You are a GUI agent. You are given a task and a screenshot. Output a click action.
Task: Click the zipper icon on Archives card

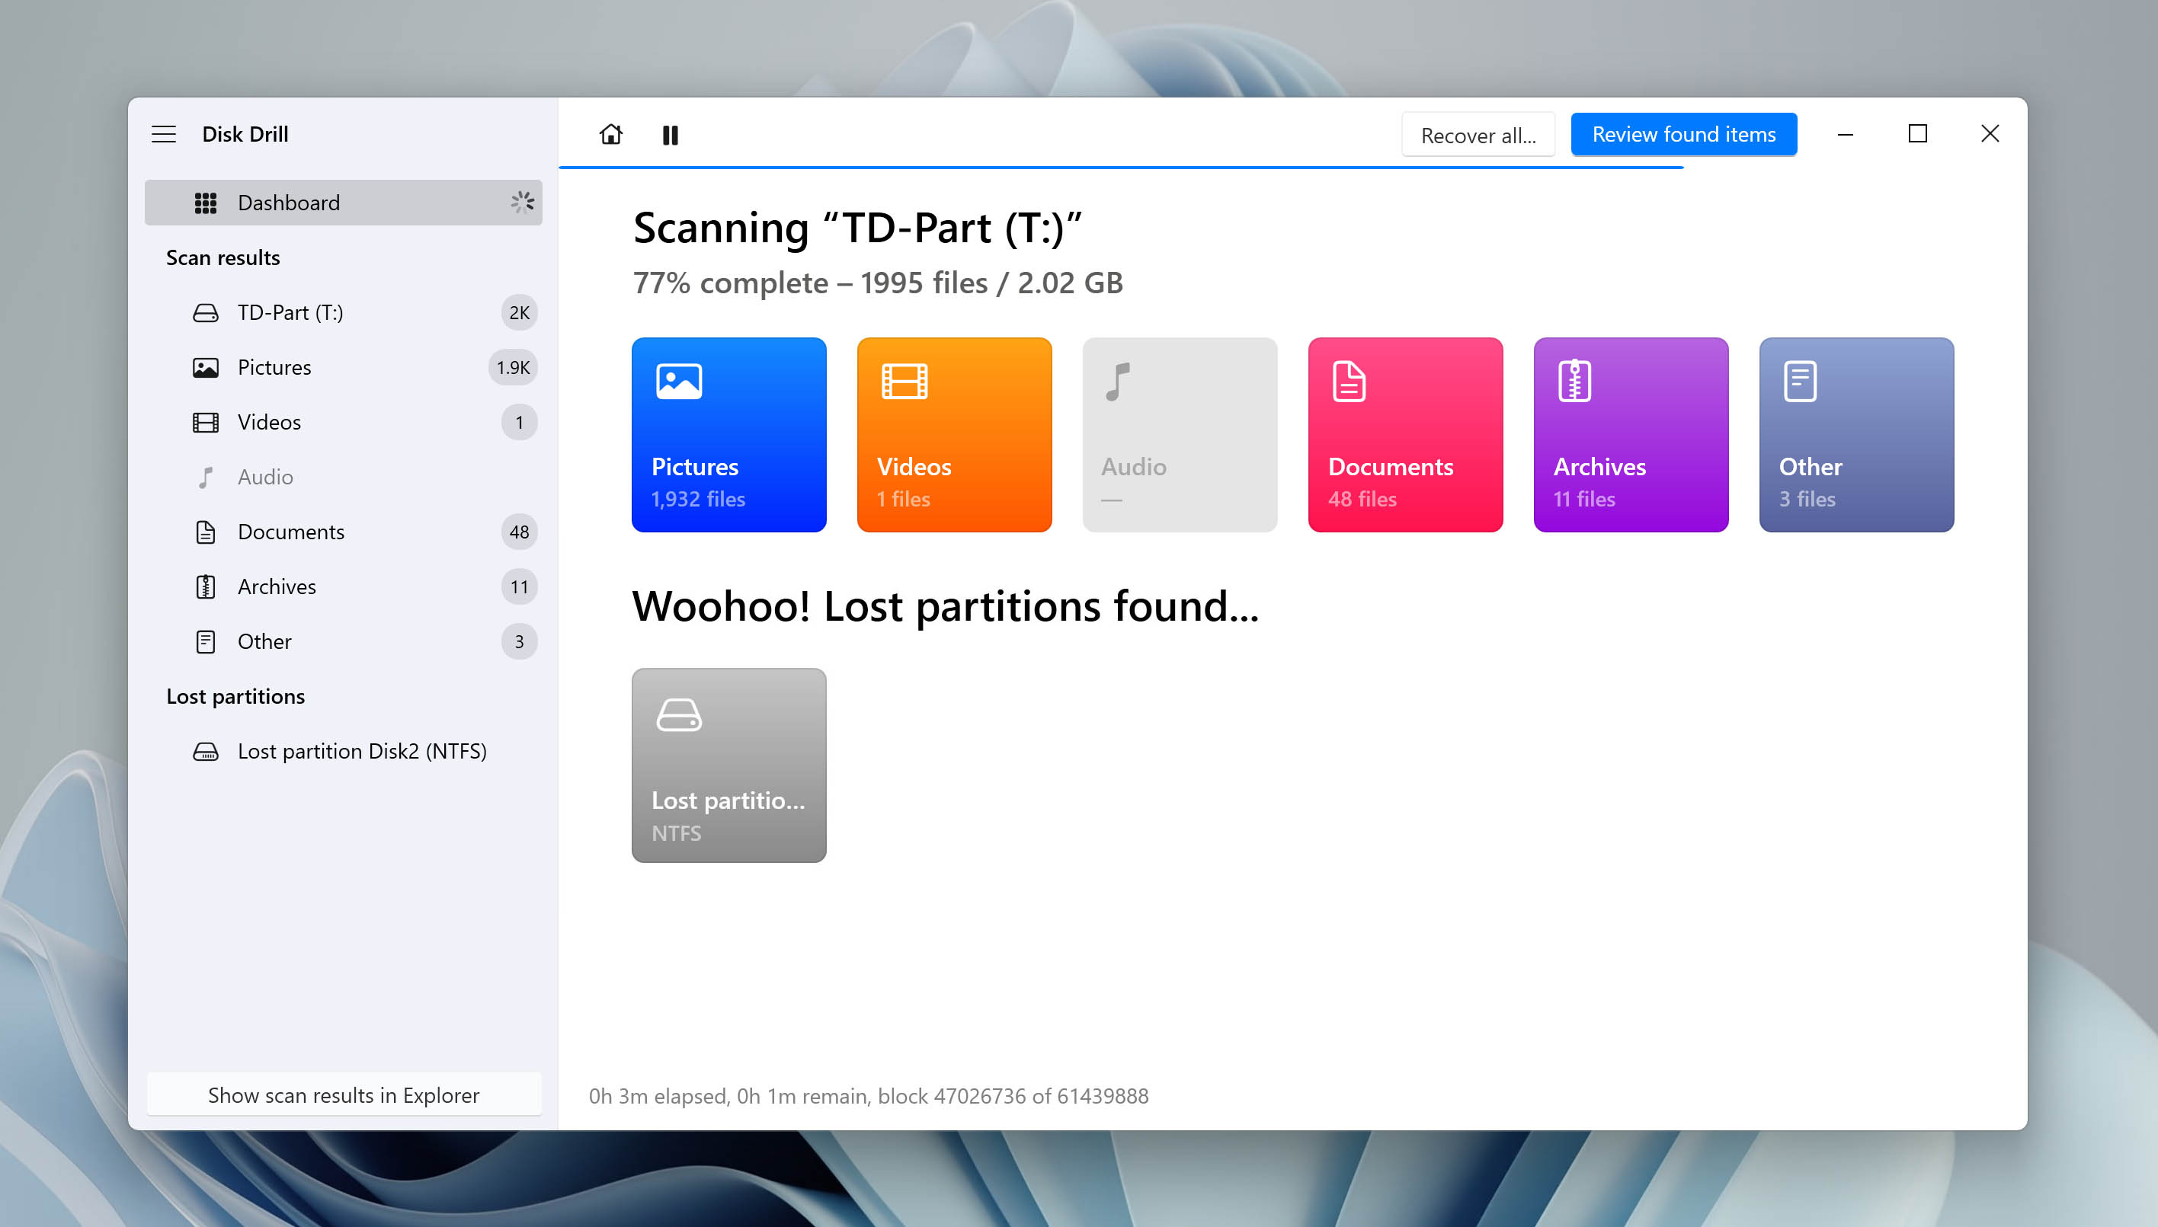click(1574, 381)
